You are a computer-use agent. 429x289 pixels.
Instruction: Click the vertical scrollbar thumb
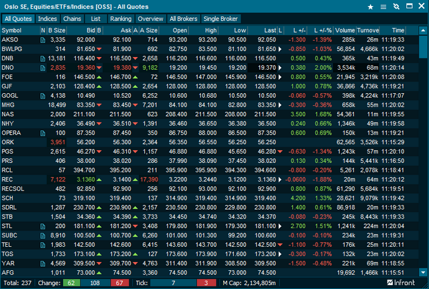[423, 46]
